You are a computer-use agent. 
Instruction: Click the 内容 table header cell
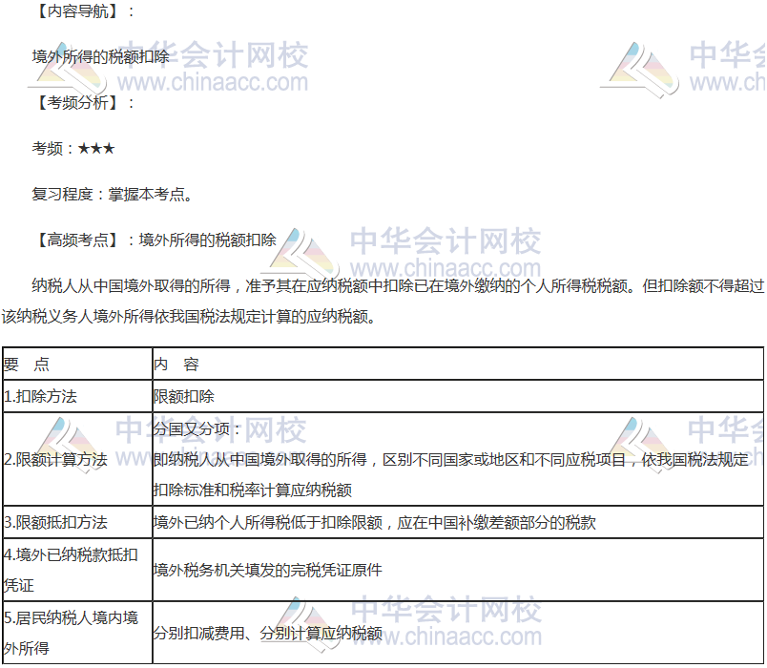click(x=176, y=365)
